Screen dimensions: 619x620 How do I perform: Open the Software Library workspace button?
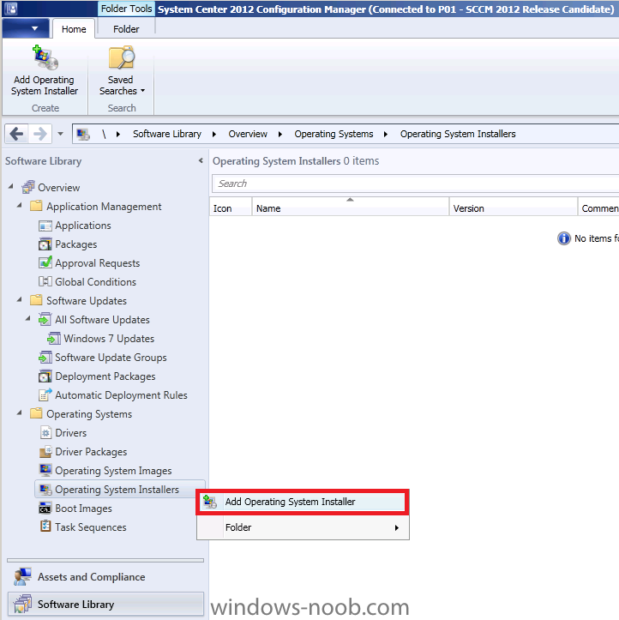(105, 604)
